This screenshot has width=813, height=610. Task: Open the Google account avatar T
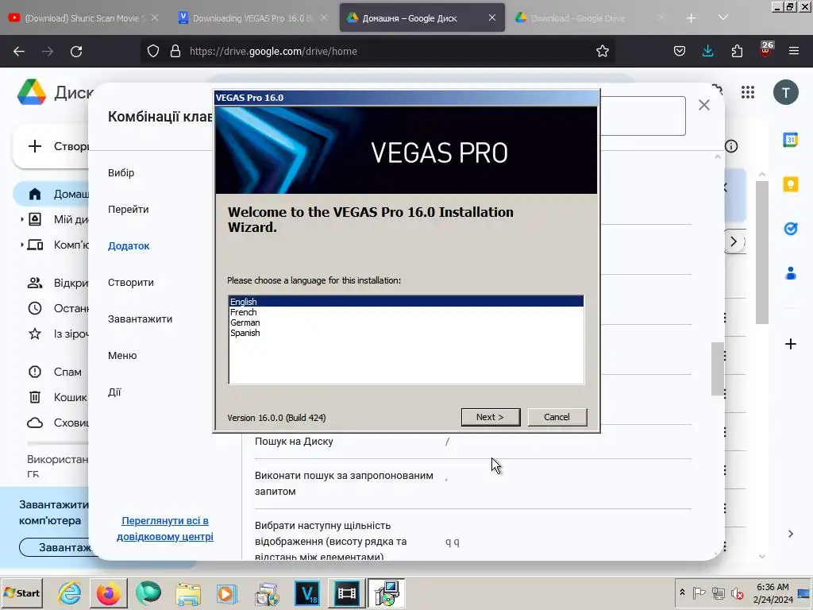786,92
